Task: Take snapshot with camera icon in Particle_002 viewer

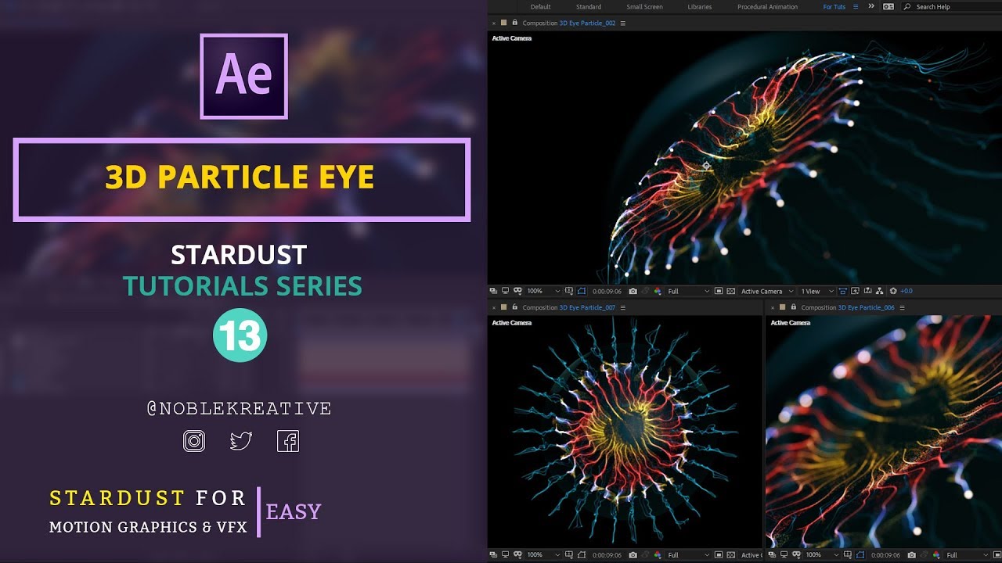Action: pyautogui.click(x=633, y=291)
